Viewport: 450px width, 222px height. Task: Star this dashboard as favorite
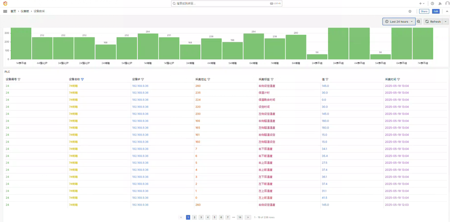[x=410, y=11]
